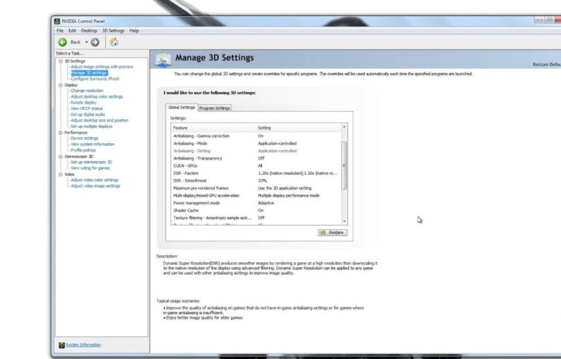Click the Adaptive power mode value
This screenshot has height=359, width=561.
point(266,203)
